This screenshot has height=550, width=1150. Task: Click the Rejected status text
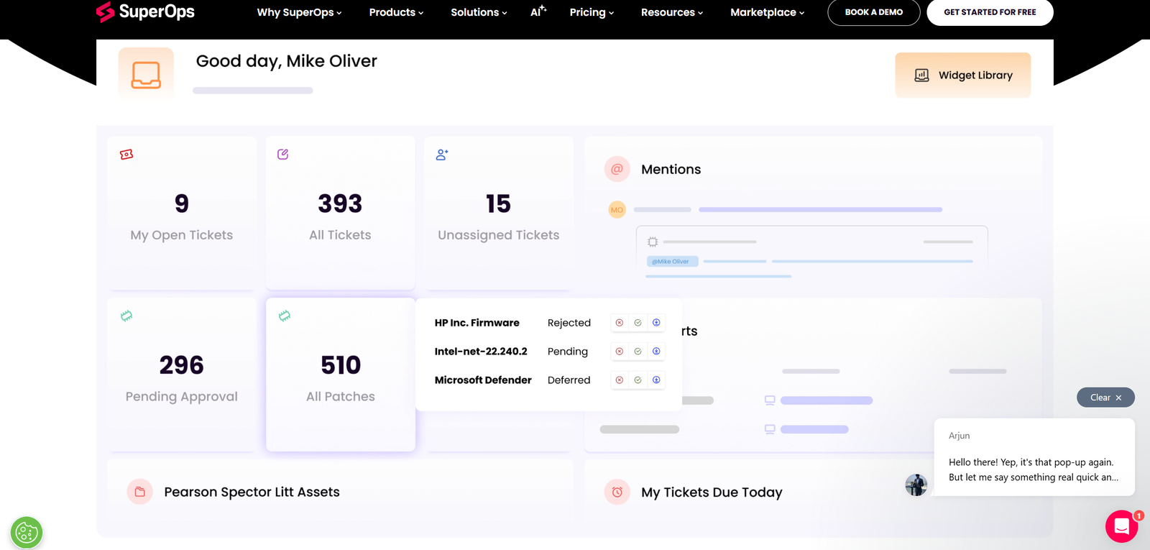[569, 323]
